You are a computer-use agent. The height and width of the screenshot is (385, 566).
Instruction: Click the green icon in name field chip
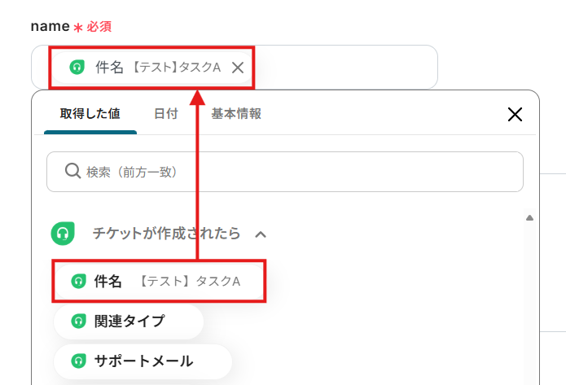click(77, 68)
